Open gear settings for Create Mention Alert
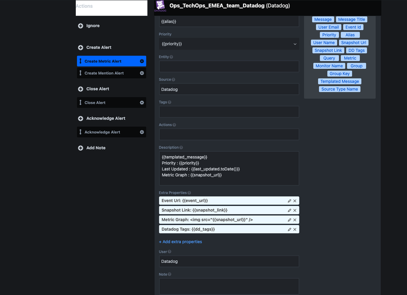407x295 pixels. click(142, 73)
